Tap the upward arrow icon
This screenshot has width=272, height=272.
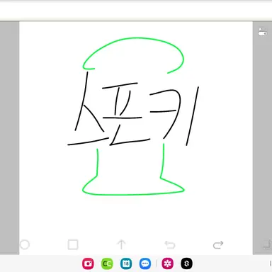121,244
